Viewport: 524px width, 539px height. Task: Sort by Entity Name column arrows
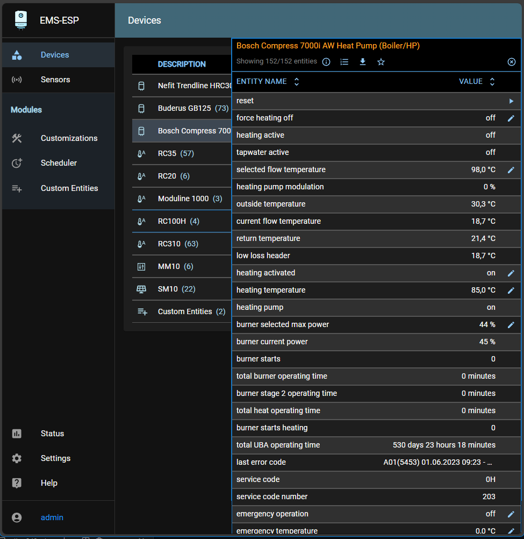(x=296, y=82)
